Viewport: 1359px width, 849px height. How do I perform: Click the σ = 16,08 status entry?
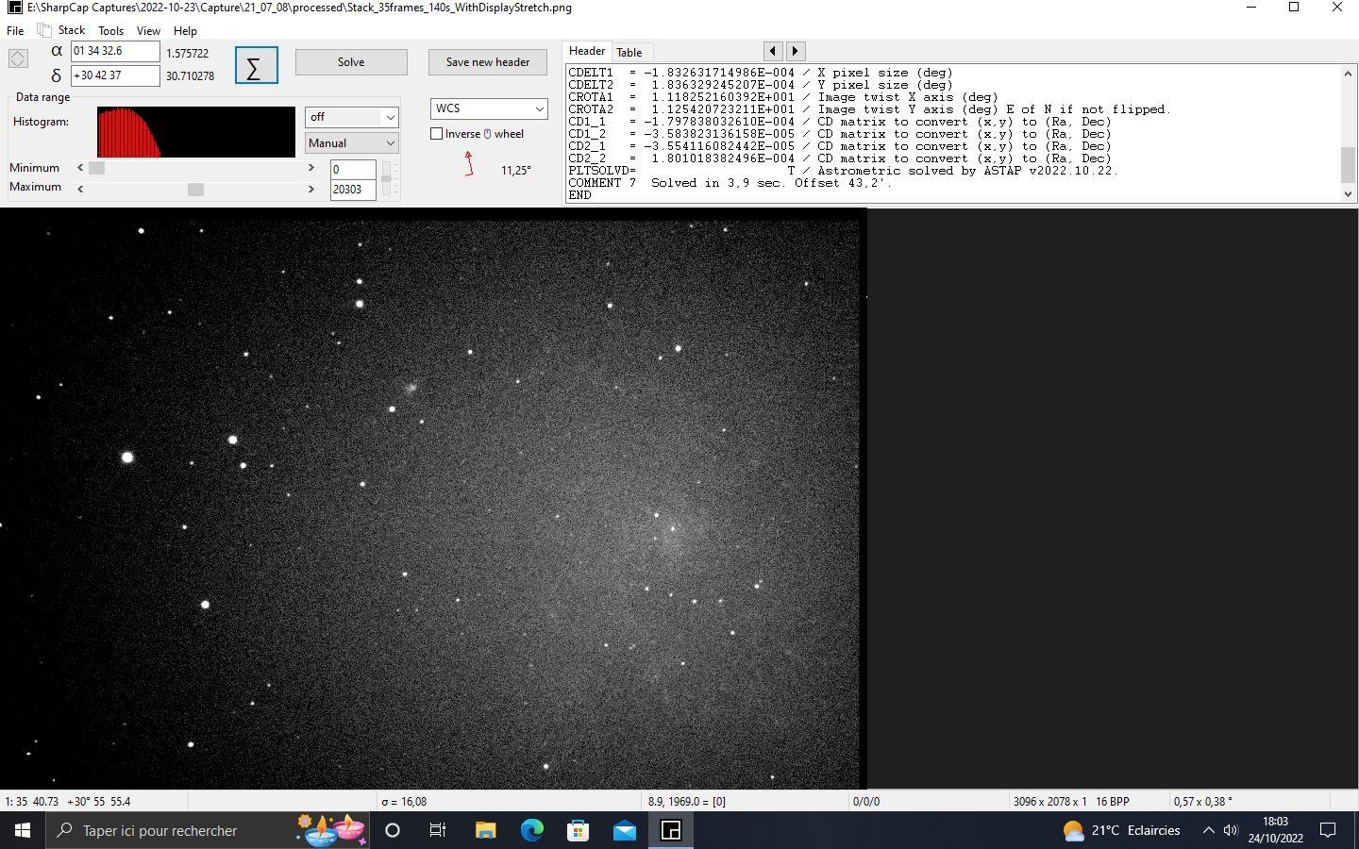404,802
